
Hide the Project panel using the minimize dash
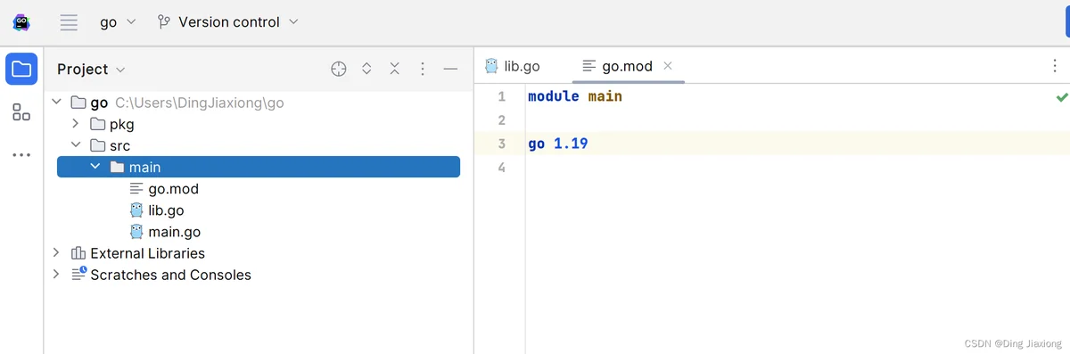click(450, 69)
